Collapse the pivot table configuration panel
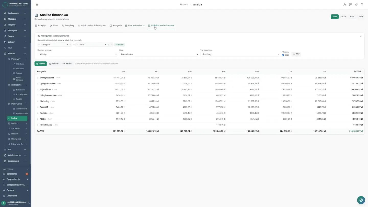The width and height of the screenshot is (368, 207). pyautogui.click(x=361, y=36)
